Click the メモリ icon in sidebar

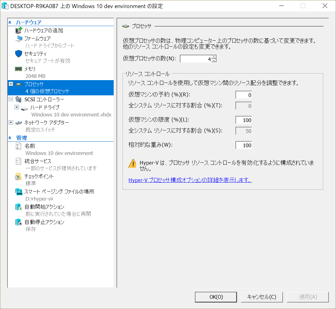18,69
